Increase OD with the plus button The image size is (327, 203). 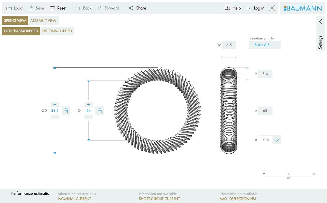pos(55,104)
